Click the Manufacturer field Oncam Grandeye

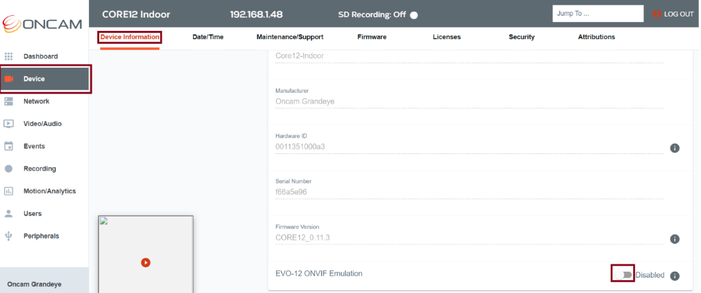470,102
